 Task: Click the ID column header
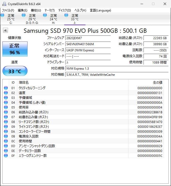[x=13, y=82]
